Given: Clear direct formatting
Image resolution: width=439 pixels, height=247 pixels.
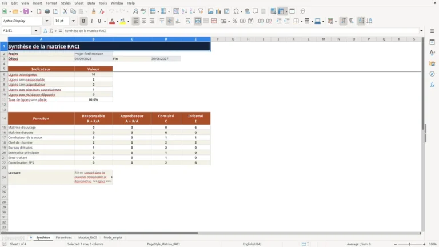Looking at the screenshot, I should point(102,11).
